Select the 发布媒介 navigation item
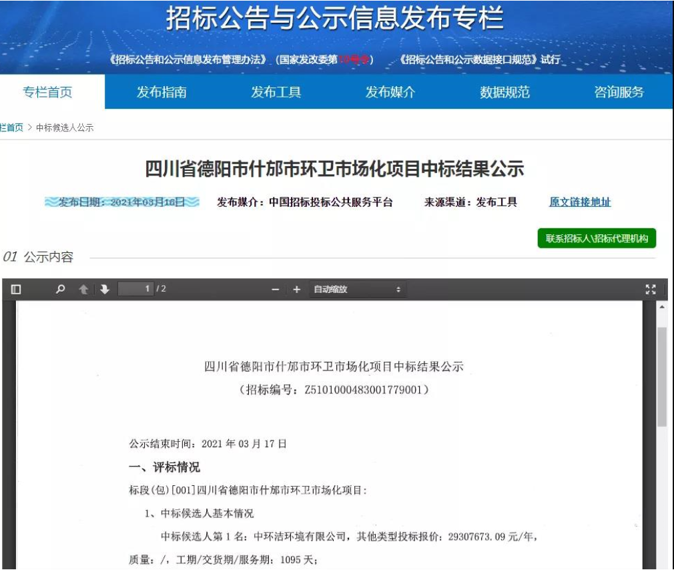Image resolution: width=674 pixels, height=580 pixels. point(390,92)
